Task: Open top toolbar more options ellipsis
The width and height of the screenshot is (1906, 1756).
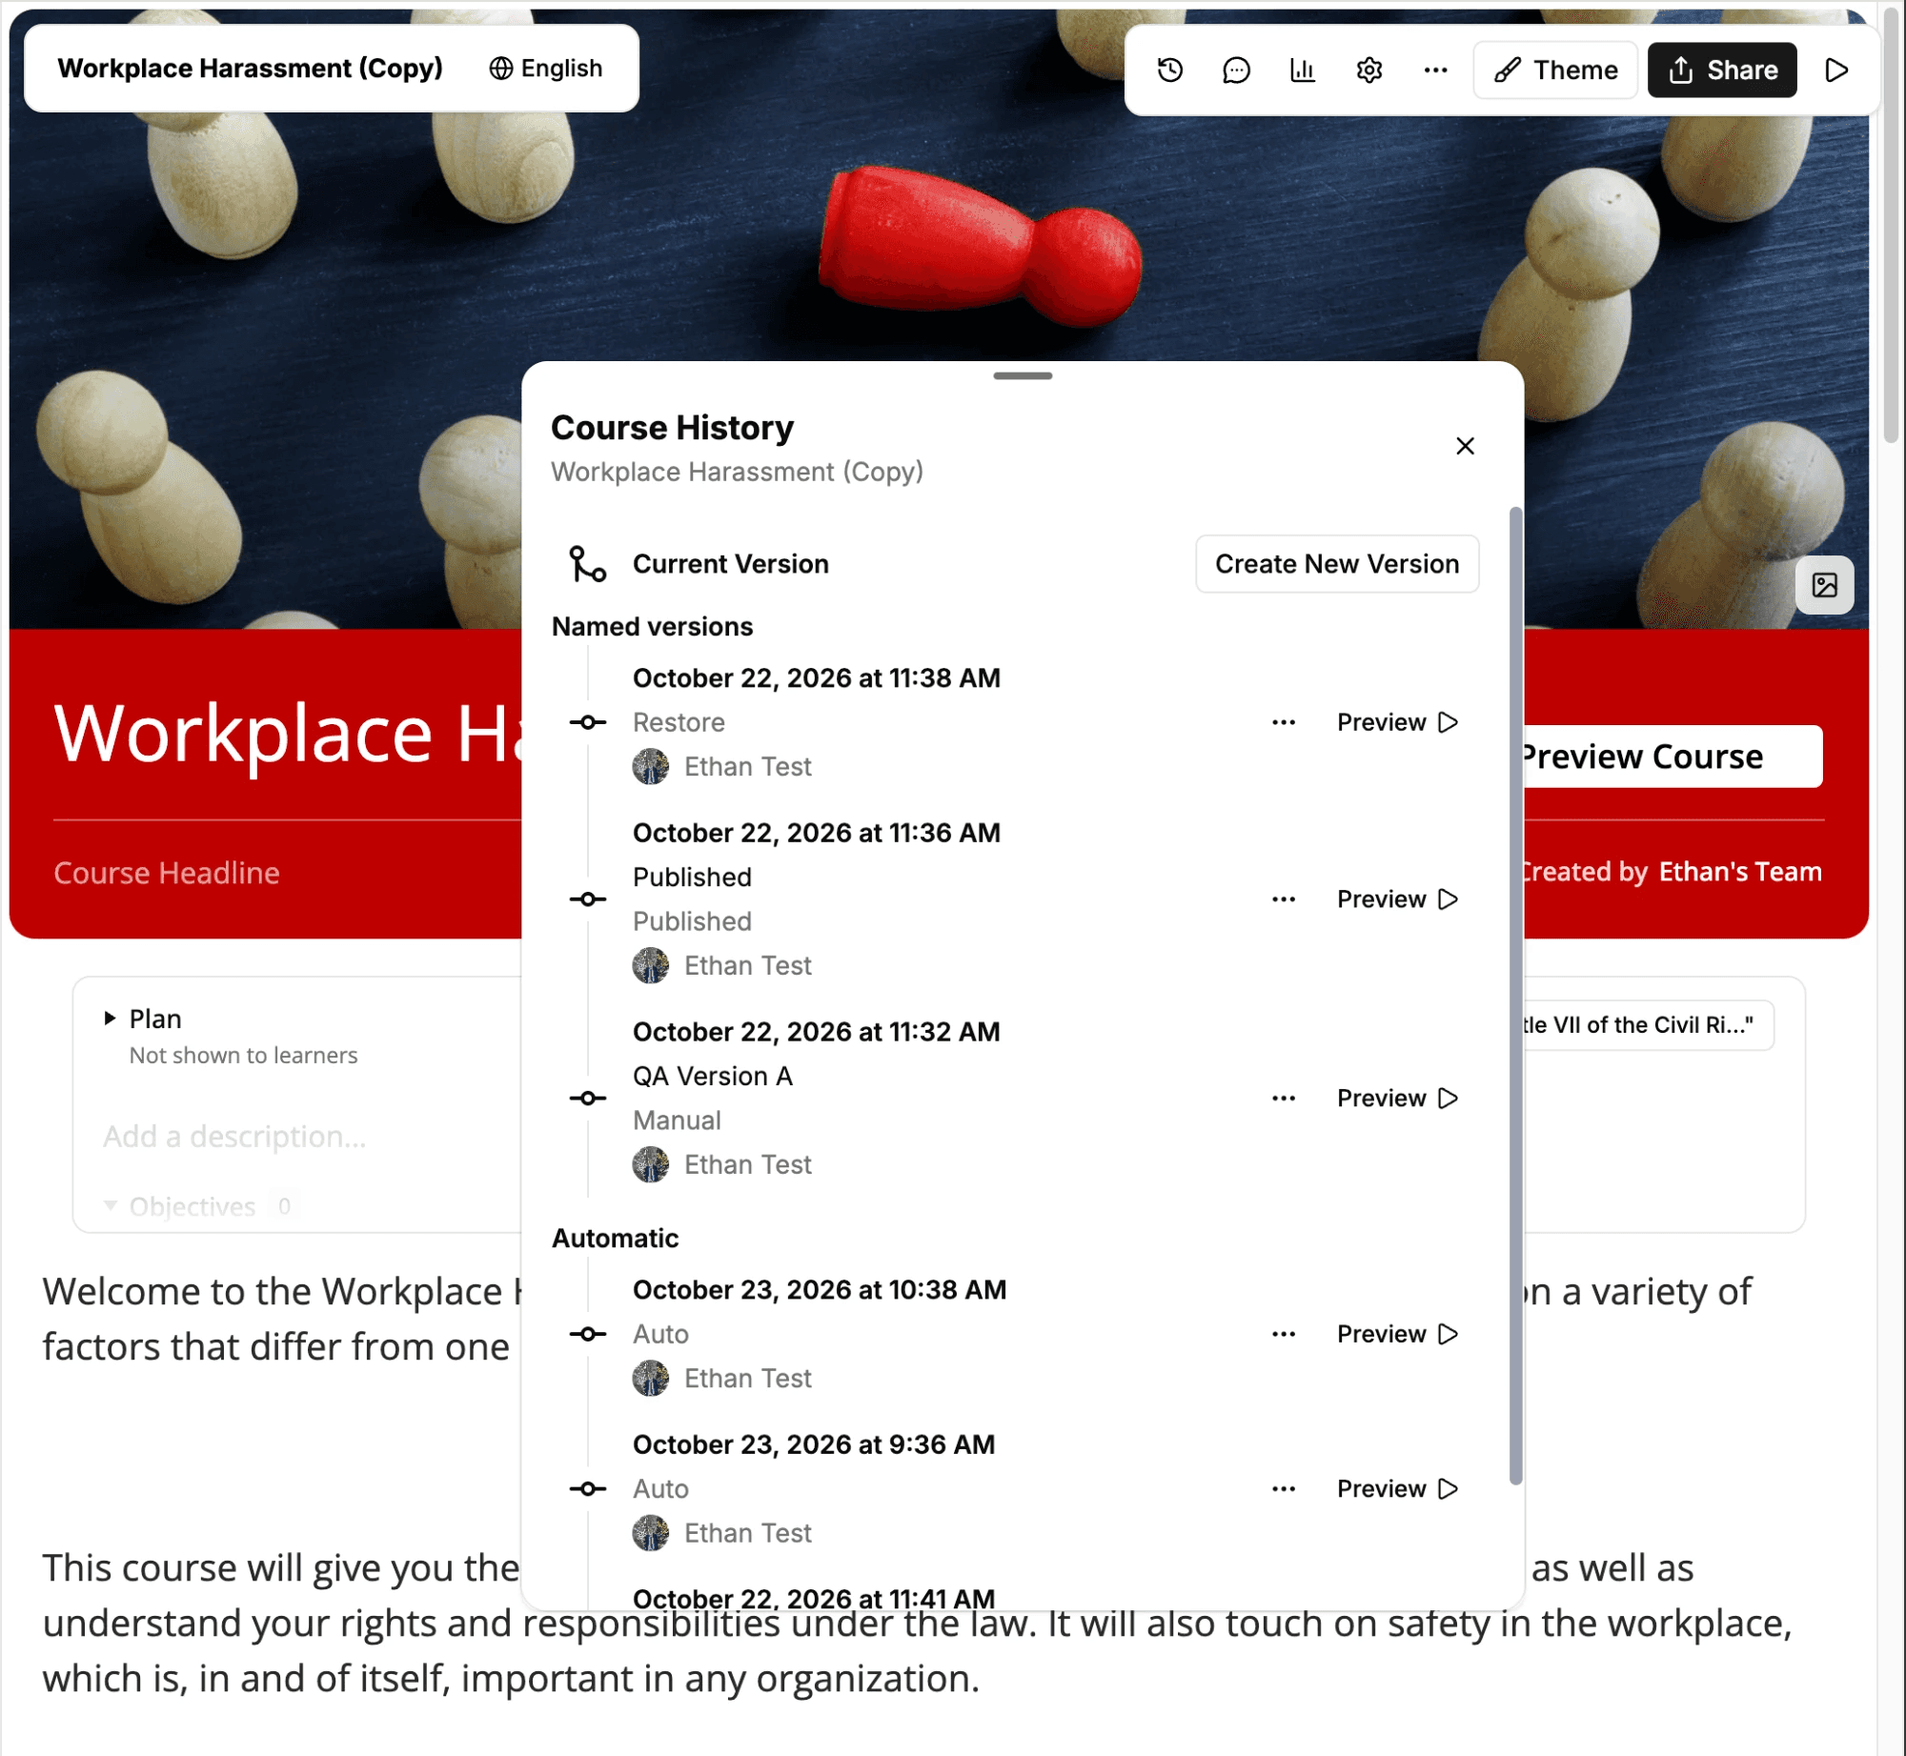Action: pyautogui.click(x=1435, y=70)
